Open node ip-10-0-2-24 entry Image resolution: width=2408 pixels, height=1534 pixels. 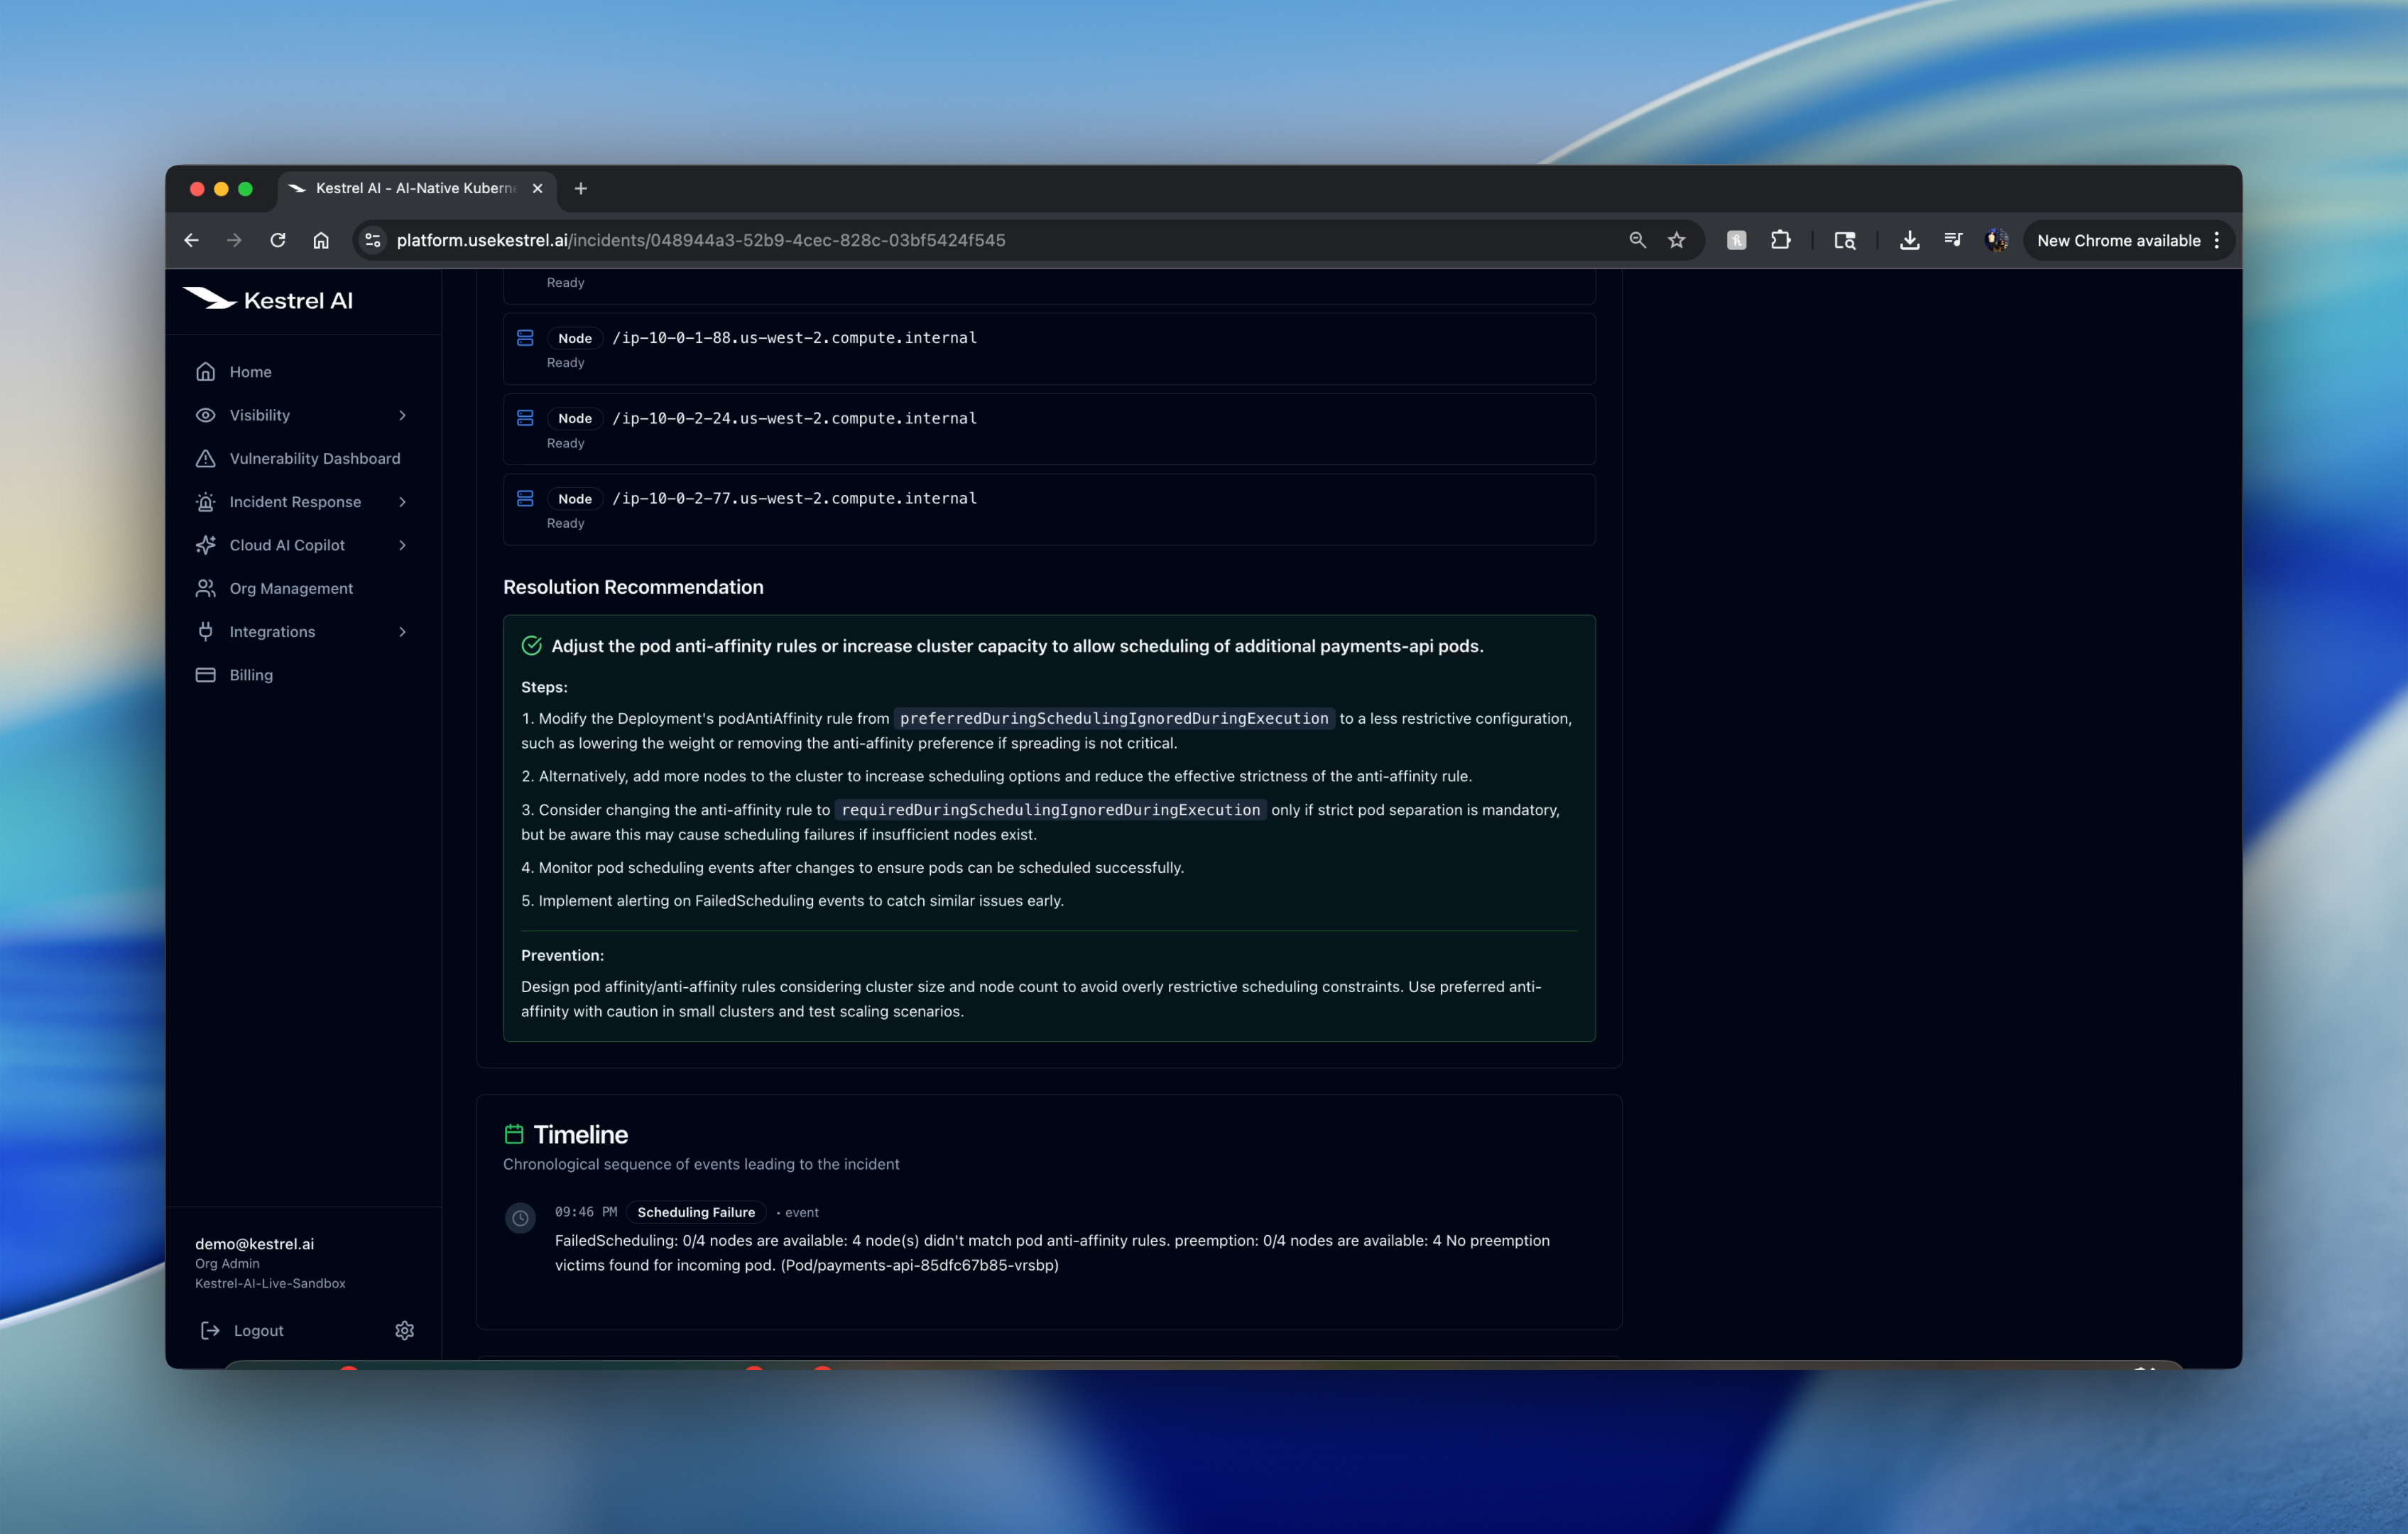tap(794, 418)
